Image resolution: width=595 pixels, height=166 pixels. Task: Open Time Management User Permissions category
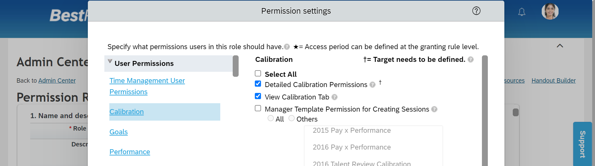147,86
